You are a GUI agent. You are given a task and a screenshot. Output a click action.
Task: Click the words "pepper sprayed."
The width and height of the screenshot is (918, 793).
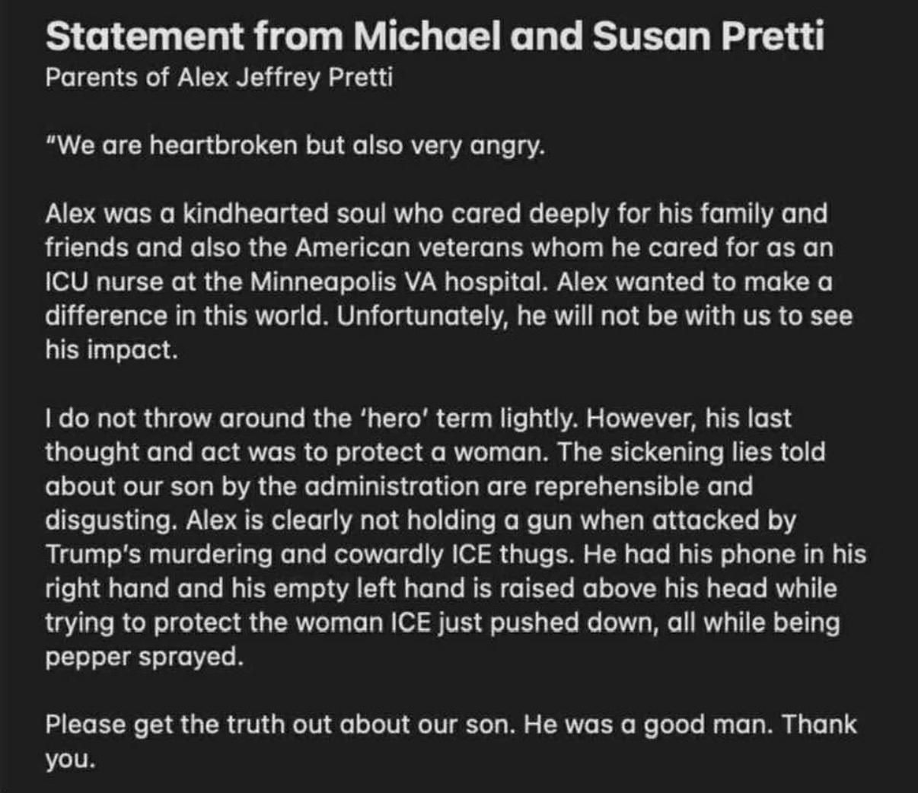145,656
